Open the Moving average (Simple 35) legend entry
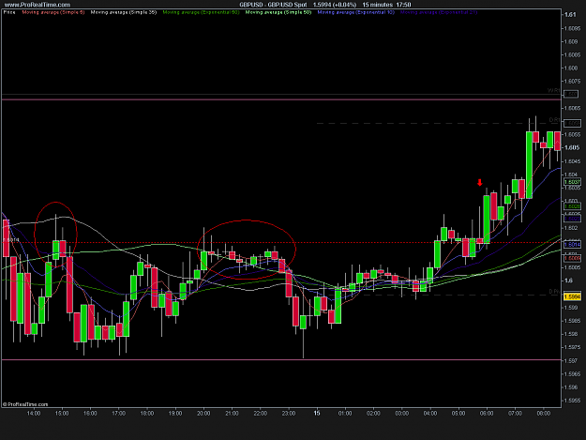This screenshot has width=586, height=440. coord(124,12)
